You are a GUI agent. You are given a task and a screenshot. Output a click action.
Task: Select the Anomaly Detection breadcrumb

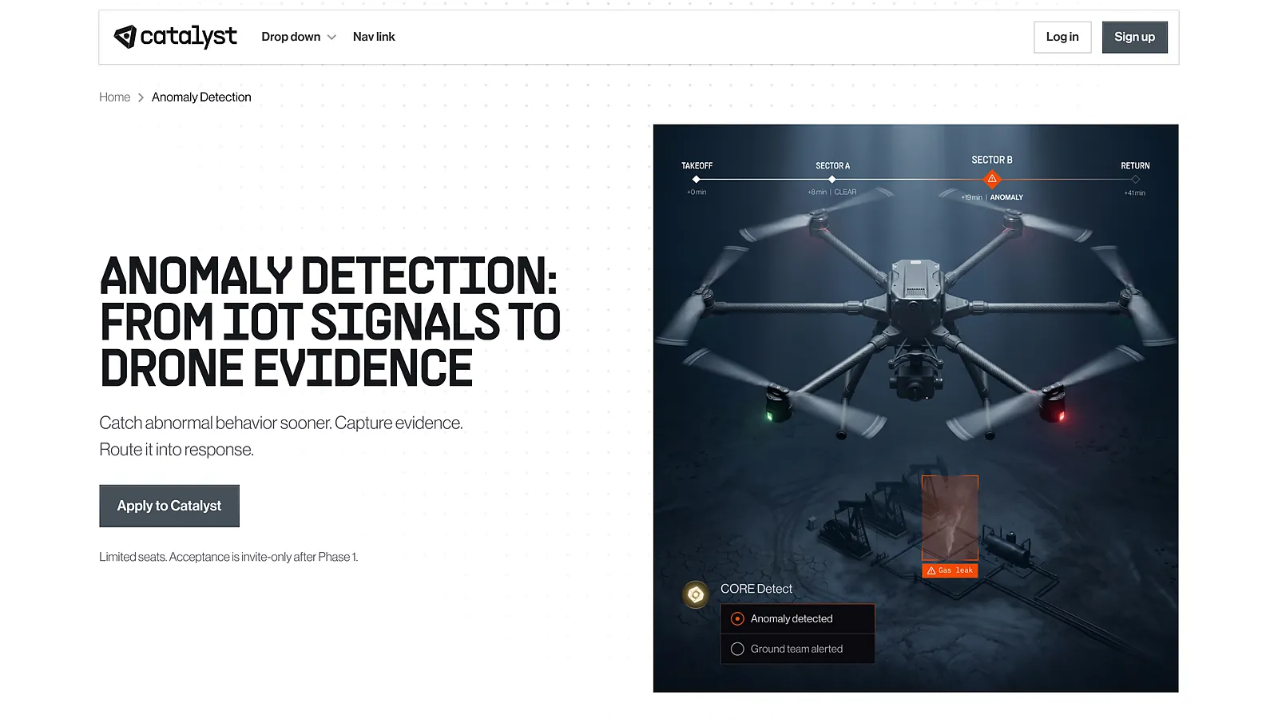201,97
